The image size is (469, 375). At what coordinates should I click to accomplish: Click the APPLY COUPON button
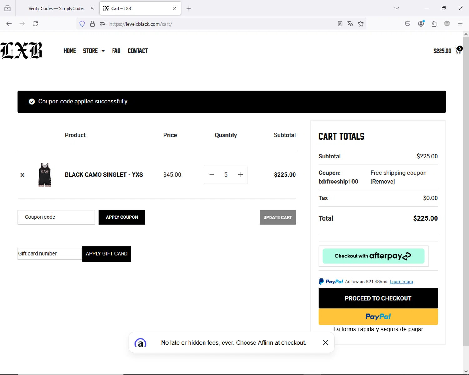coord(122,217)
